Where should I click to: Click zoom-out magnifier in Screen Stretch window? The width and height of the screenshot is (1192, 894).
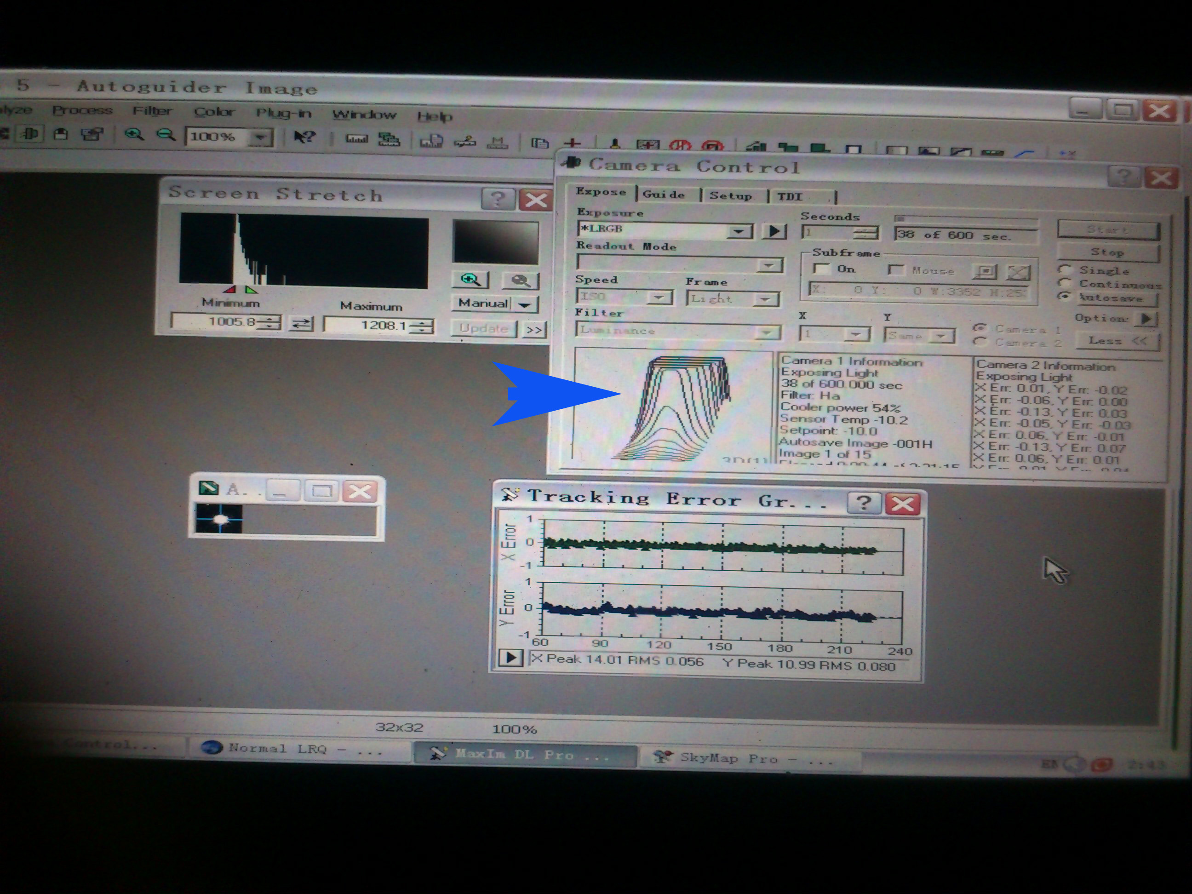tap(520, 280)
